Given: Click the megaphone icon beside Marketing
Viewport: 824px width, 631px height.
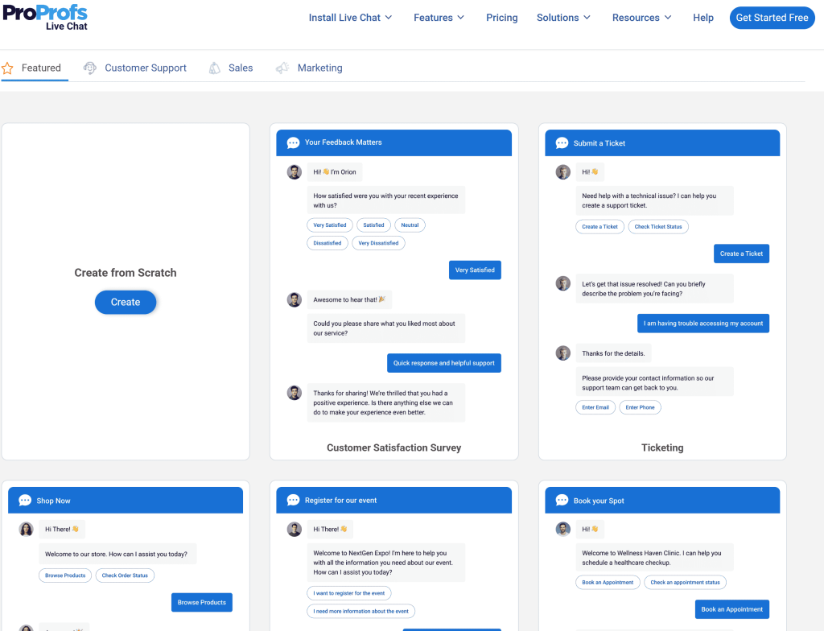Looking at the screenshot, I should [282, 68].
